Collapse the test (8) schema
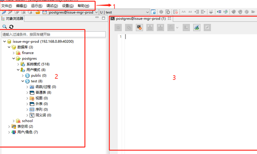The width and height of the screenshot is (257, 154). 23,81
